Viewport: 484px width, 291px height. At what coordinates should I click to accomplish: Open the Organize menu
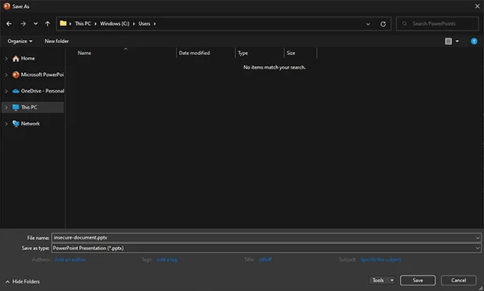[x=20, y=41]
